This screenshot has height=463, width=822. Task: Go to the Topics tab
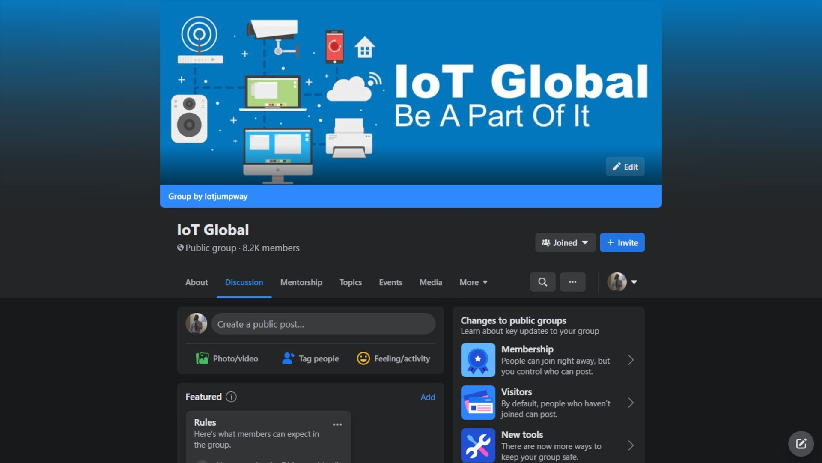pyautogui.click(x=351, y=282)
